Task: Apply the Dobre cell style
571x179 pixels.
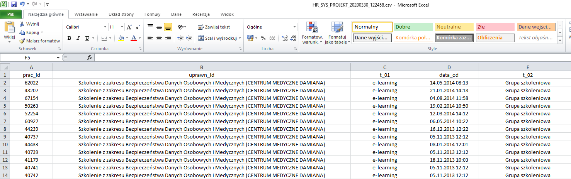Action: click(414, 27)
